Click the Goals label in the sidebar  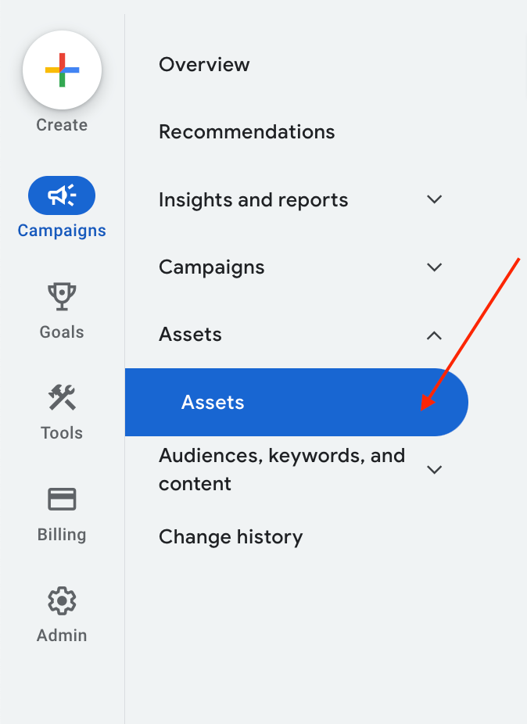(x=62, y=332)
